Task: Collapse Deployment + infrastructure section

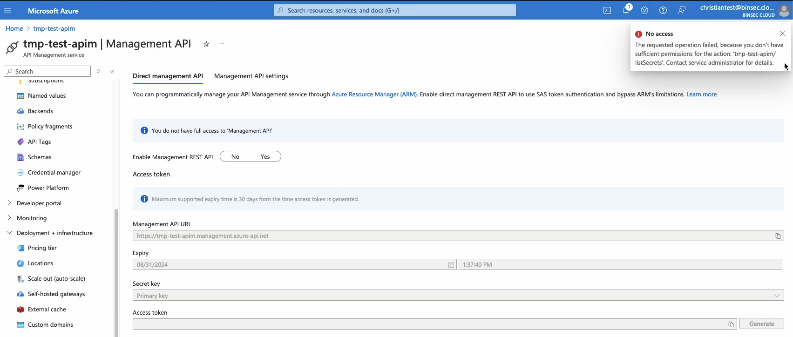Action: [x=9, y=233]
